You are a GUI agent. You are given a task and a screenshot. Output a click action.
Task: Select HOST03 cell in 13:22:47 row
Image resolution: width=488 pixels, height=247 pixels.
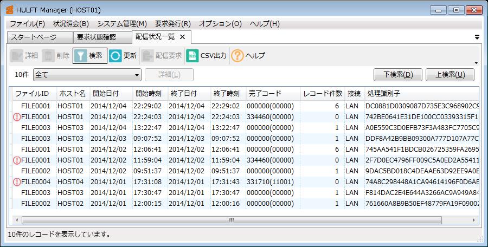70,127
